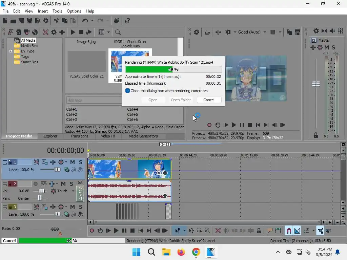Viewport: 347px width, 260px height.
Task: Click Save Snapshot to File icon
Action: [x=298, y=32]
